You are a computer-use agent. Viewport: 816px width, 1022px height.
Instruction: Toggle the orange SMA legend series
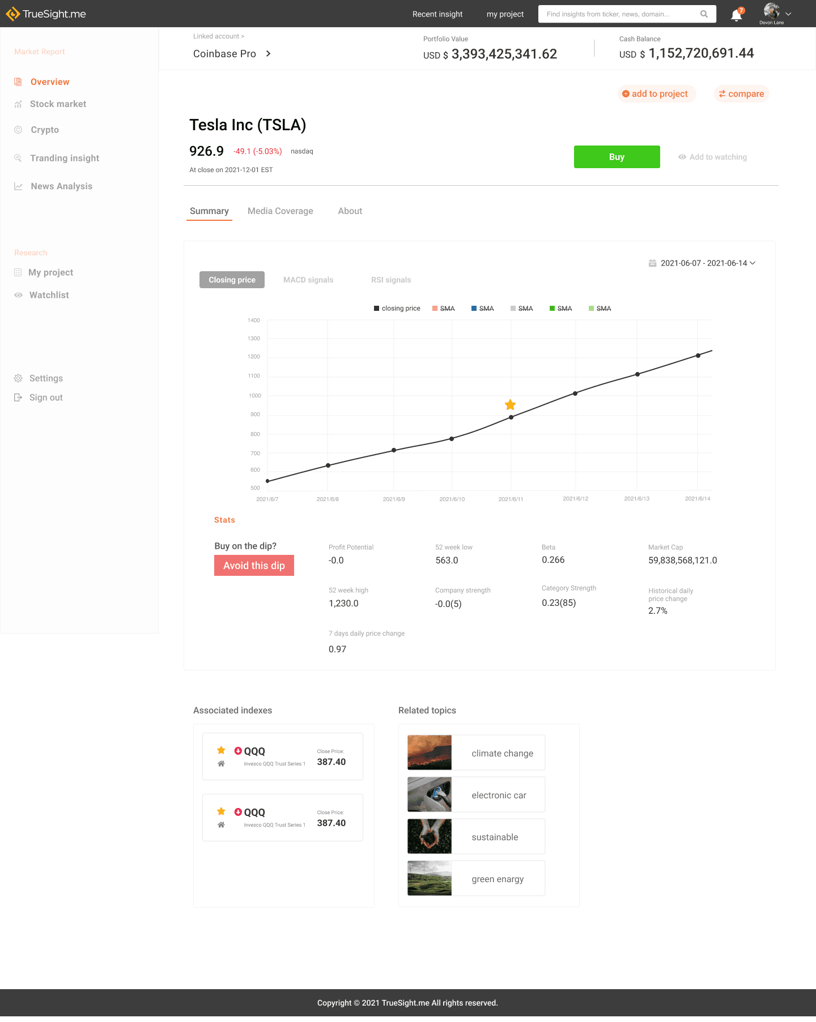(x=443, y=309)
